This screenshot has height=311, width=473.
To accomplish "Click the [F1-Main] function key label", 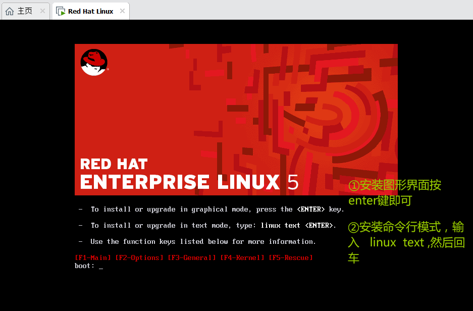I will click(x=93, y=257).
